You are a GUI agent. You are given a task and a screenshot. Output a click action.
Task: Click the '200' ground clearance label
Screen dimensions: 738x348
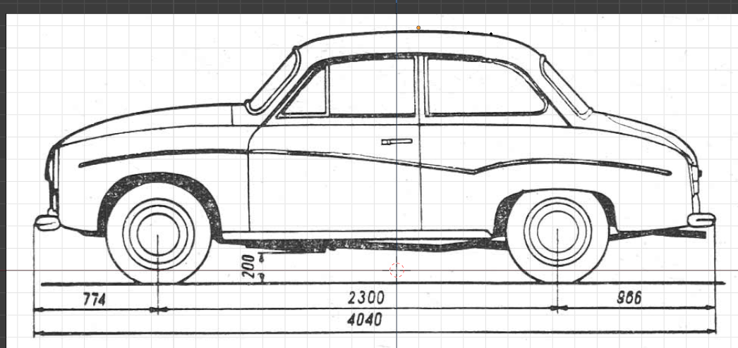248,266
